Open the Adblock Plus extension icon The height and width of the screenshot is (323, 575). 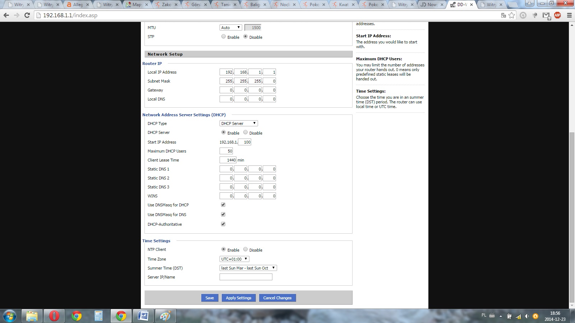(557, 15)
